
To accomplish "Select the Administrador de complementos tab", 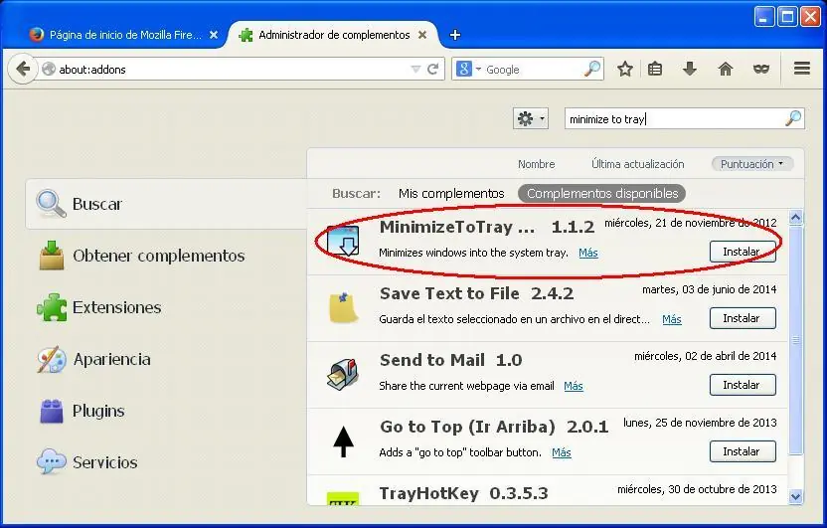I will point(332,35).
